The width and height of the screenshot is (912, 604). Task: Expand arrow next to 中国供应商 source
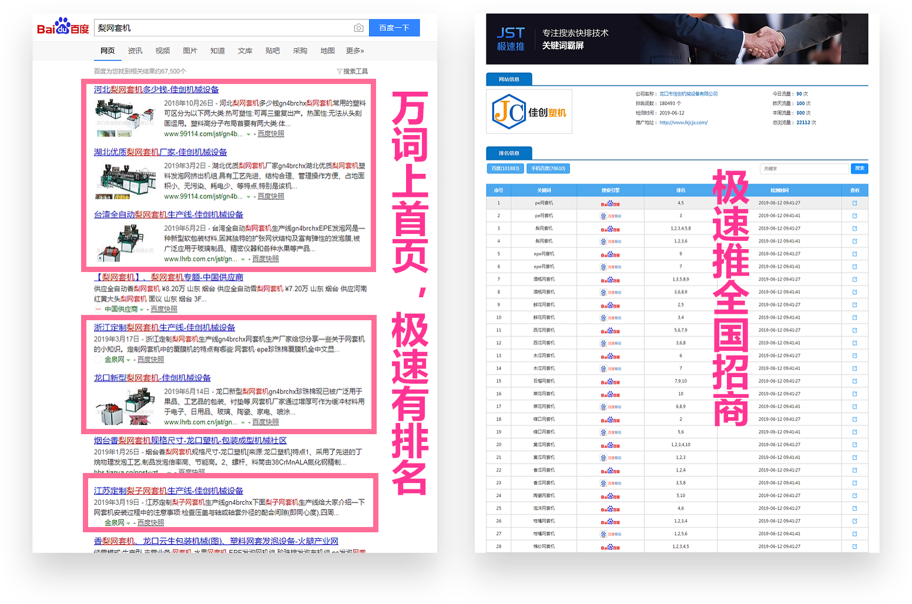pyautogui.click(x=142, y=310)
